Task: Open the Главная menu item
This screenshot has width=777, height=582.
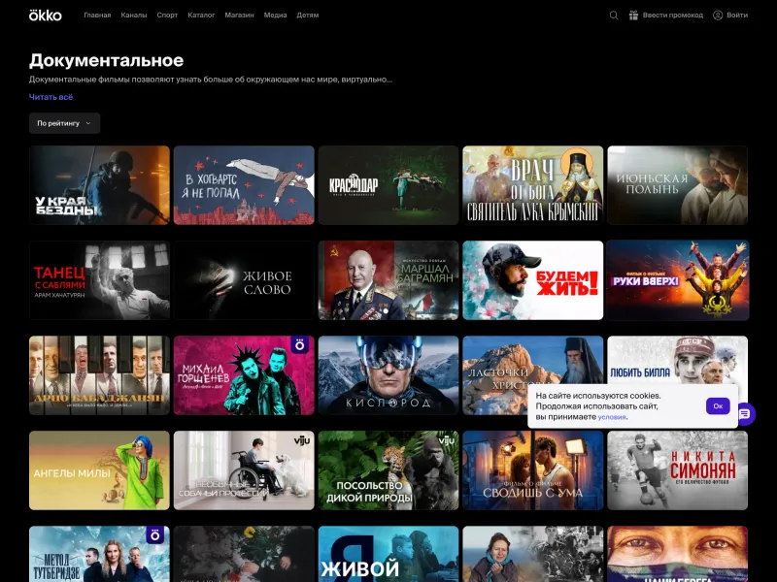Action: pyautogui.click(x=97, y=16)
